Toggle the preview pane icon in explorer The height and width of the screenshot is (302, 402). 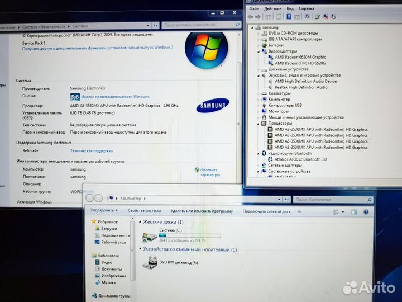pos(354,212)
